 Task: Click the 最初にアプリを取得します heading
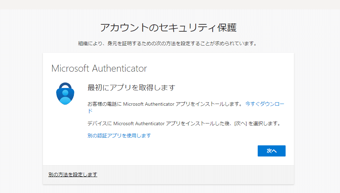(x=131, y=88)
